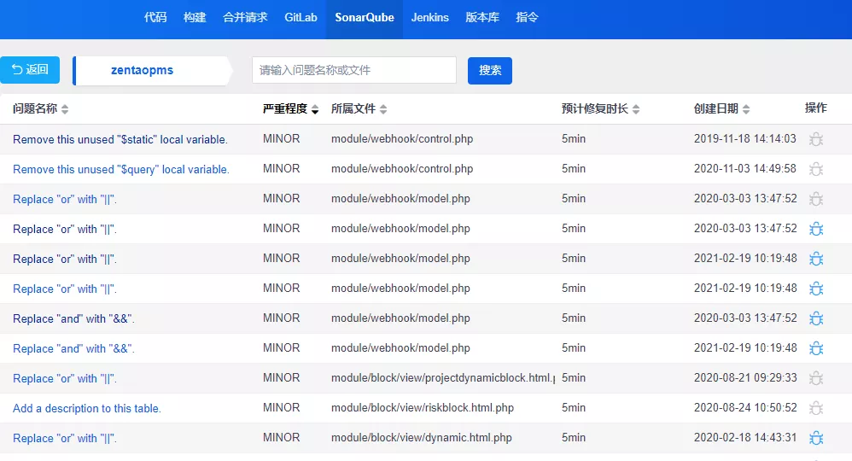
Task: Open GitLab tab
Action: tap(301, 17)
